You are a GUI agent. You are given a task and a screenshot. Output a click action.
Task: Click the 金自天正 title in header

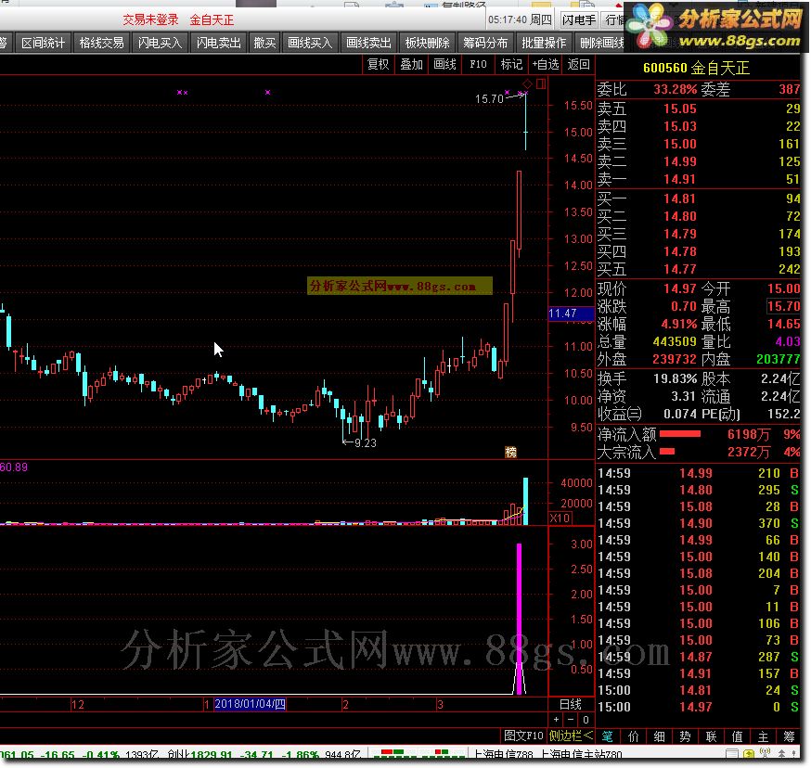[x=212, y=19]
